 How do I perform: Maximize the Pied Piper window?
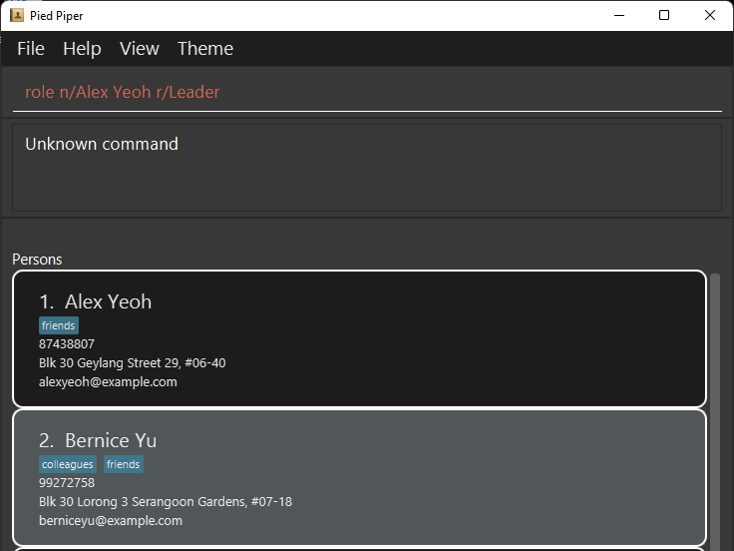tap(664, 15)
